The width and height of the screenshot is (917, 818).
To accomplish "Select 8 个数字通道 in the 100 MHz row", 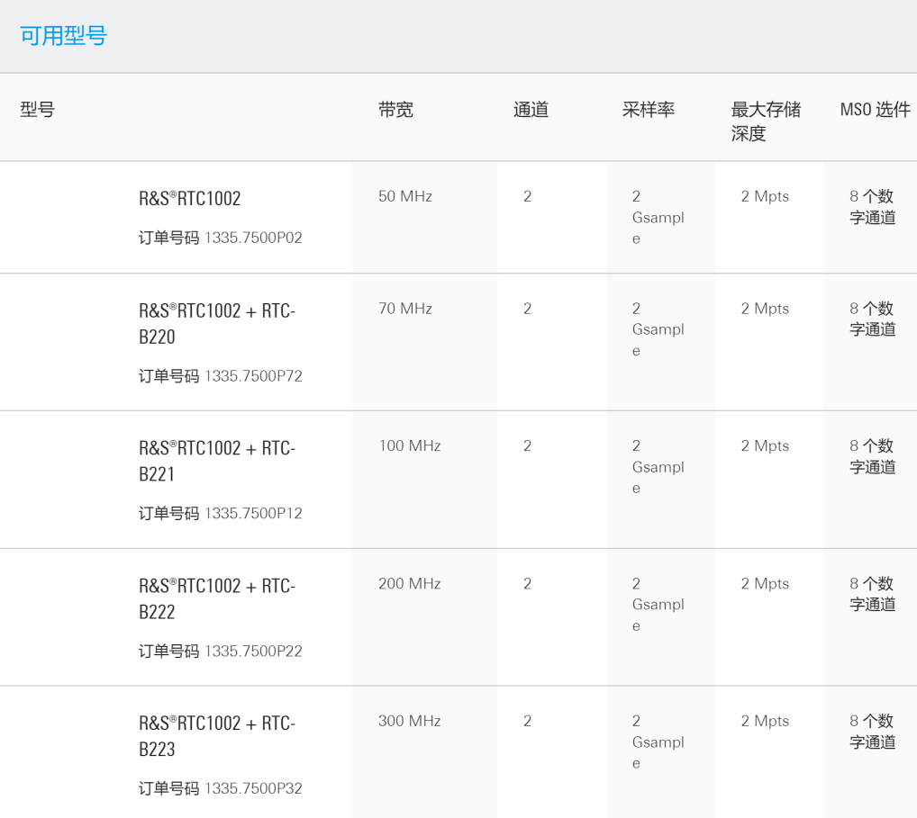I will point(873,456).
